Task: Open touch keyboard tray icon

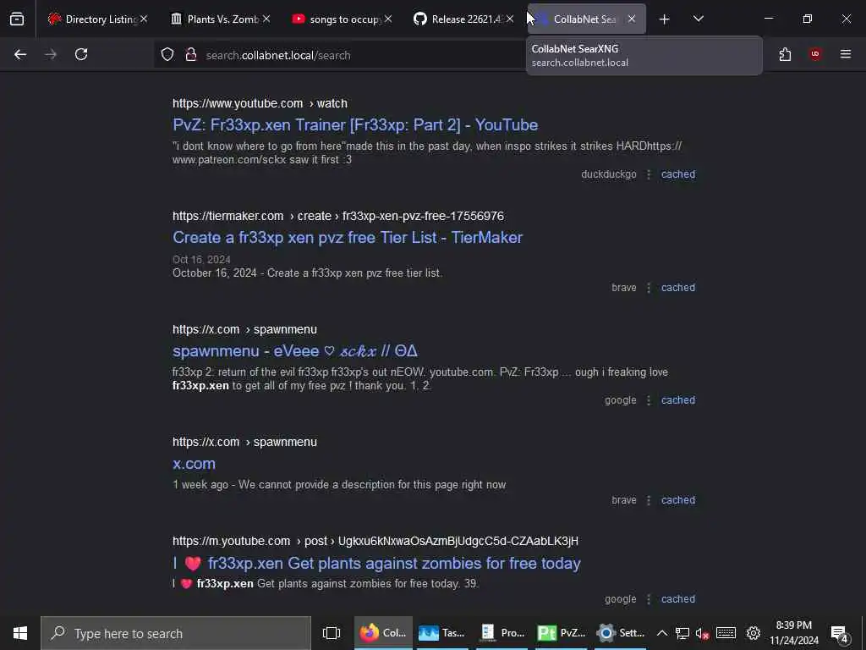Action: (726, 633)
